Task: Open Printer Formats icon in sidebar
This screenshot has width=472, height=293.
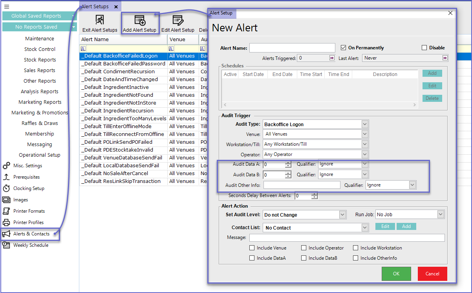Action: pos(6,211)
